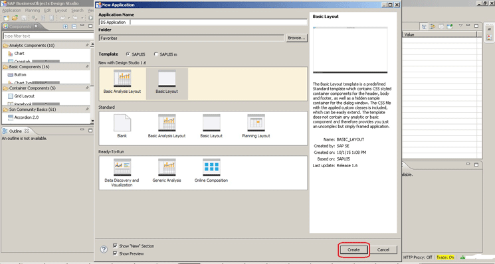Viewport: 495px width, 264px height.
Task: Select the Standard Basic Layout template icon
Action: click(211, 123)
